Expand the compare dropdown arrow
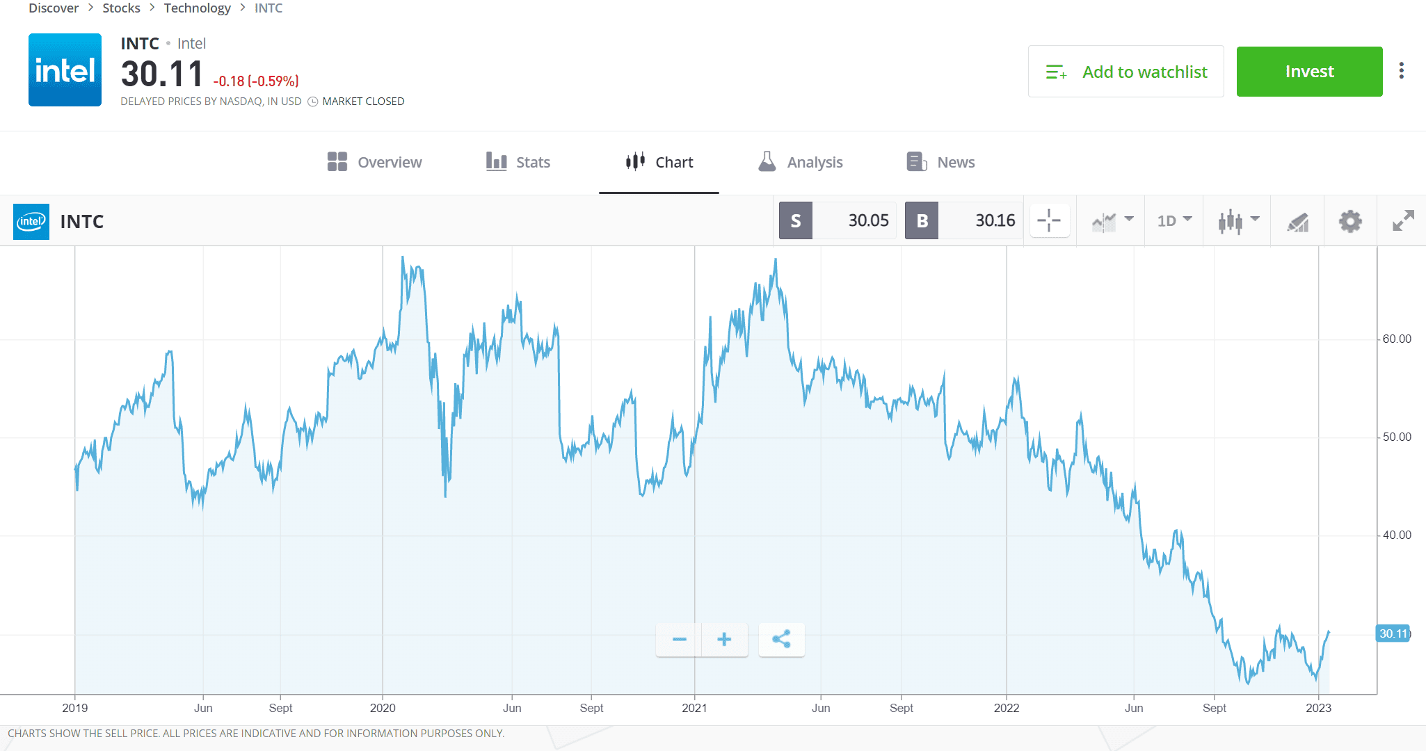 (x=1129, y=219)
